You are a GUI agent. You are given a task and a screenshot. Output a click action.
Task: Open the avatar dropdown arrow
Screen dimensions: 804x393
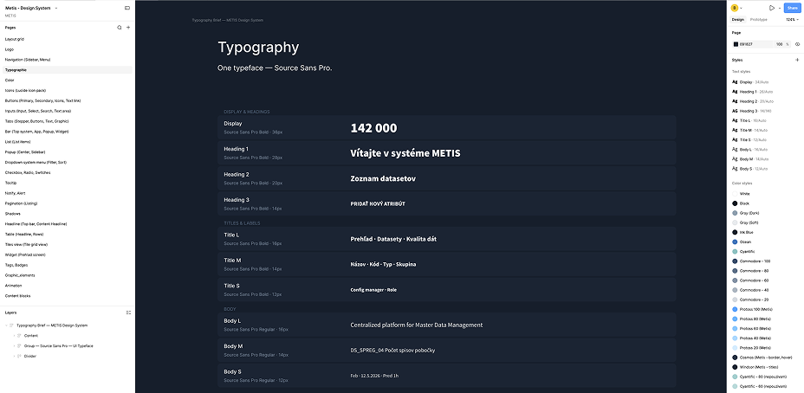pos(742,8)
